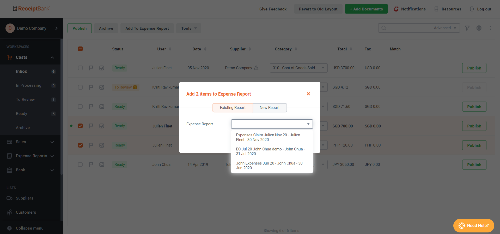The image size is (500, 234).
Task: Click the search magnifier icon
Action: pyautogui.click(x=384, y=28)
